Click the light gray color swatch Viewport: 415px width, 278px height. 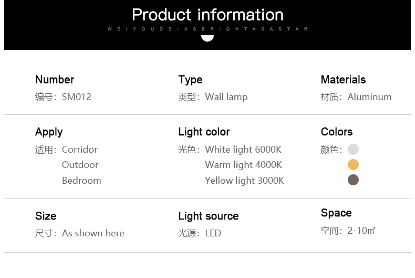tap(353, 149)
